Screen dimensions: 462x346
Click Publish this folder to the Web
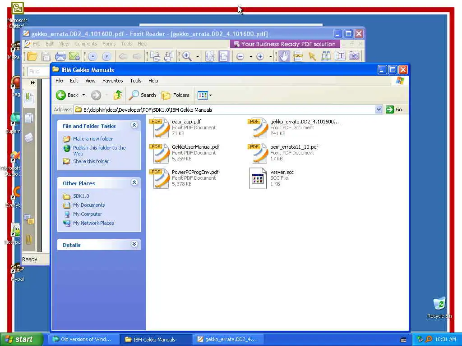coord(99,150)
